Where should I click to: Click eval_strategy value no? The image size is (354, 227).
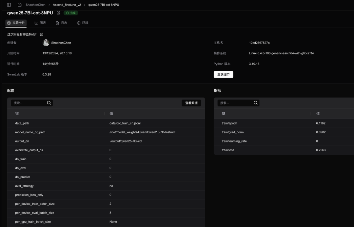pyautogui.click(x=111, y=186)
